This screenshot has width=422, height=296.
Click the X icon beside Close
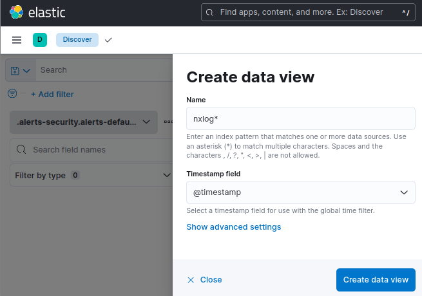pyautogui.click(x=191, y=280)
